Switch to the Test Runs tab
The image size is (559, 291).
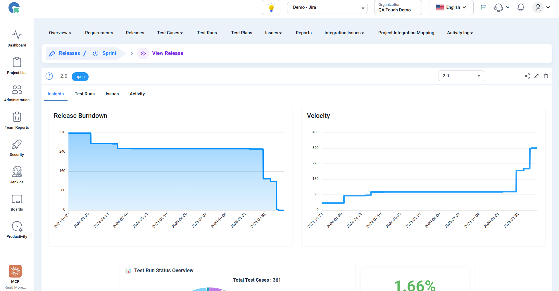[x=85, y=94]
